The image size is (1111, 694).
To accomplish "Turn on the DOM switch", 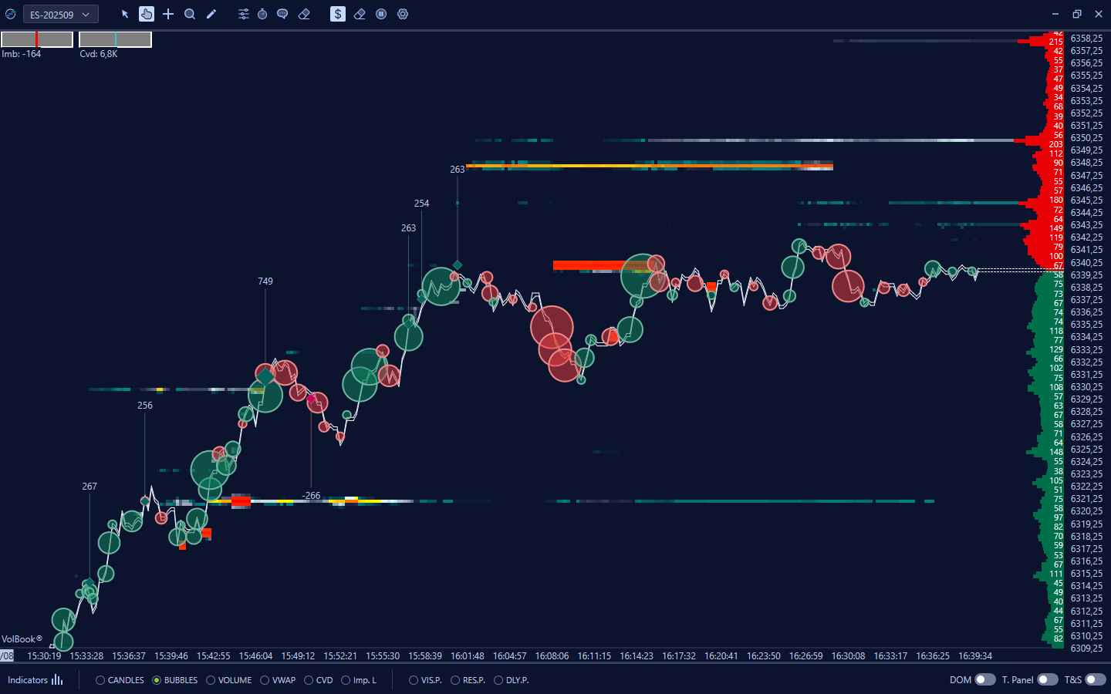I will pos(984,679).
